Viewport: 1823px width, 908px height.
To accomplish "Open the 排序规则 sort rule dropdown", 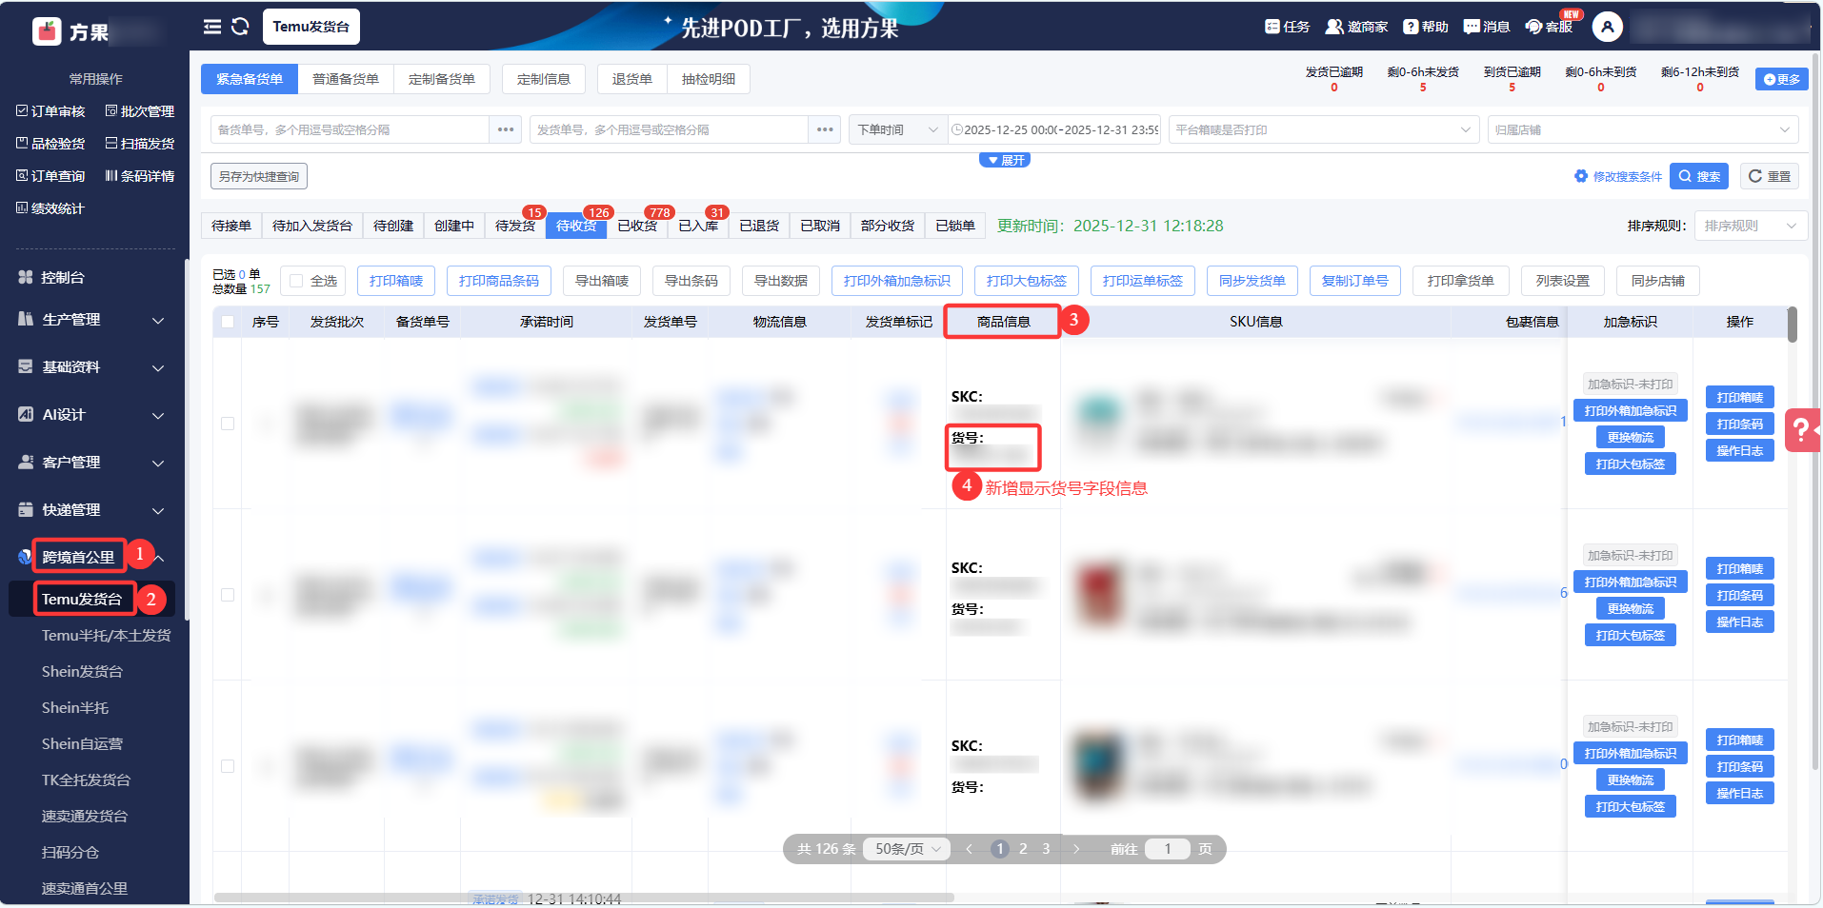I will click(x=1751, y=226).
